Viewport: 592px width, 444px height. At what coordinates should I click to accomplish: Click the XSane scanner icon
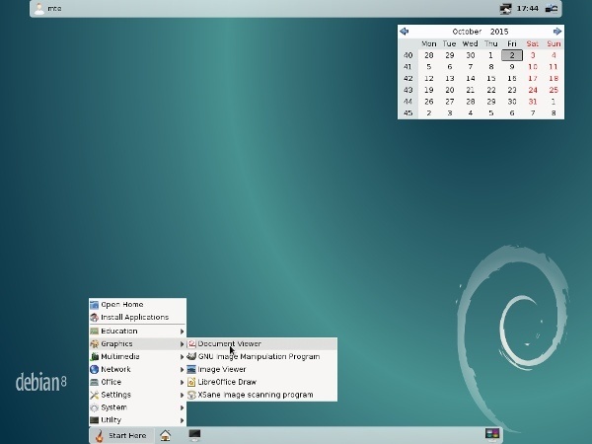tap(191, 395)
